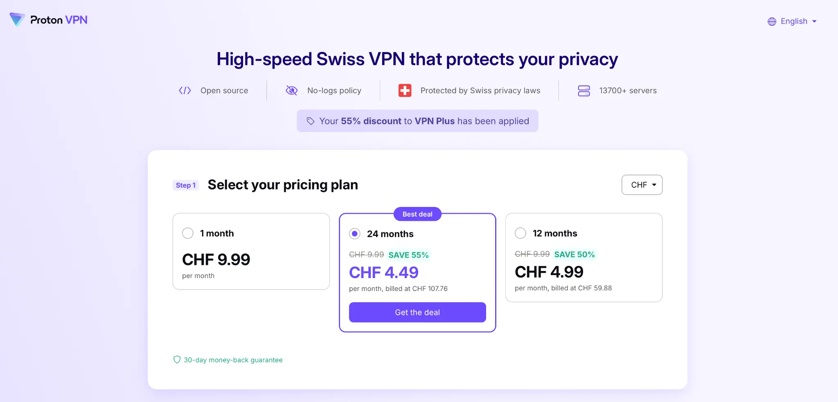Click the discount price tag icon

point(311,121)
